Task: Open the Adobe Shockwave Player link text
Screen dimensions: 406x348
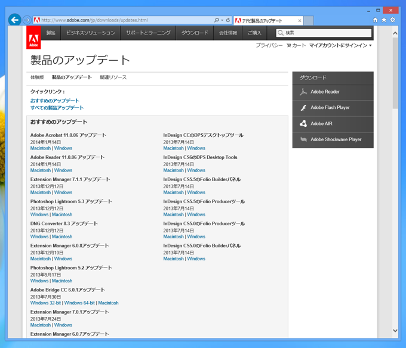Action: coord(336,139)
